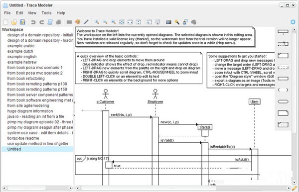Screen dimensions: 299x192
Task: Click workspace horizontal scrollbar right arrow
Action: [x=70, y=188]
